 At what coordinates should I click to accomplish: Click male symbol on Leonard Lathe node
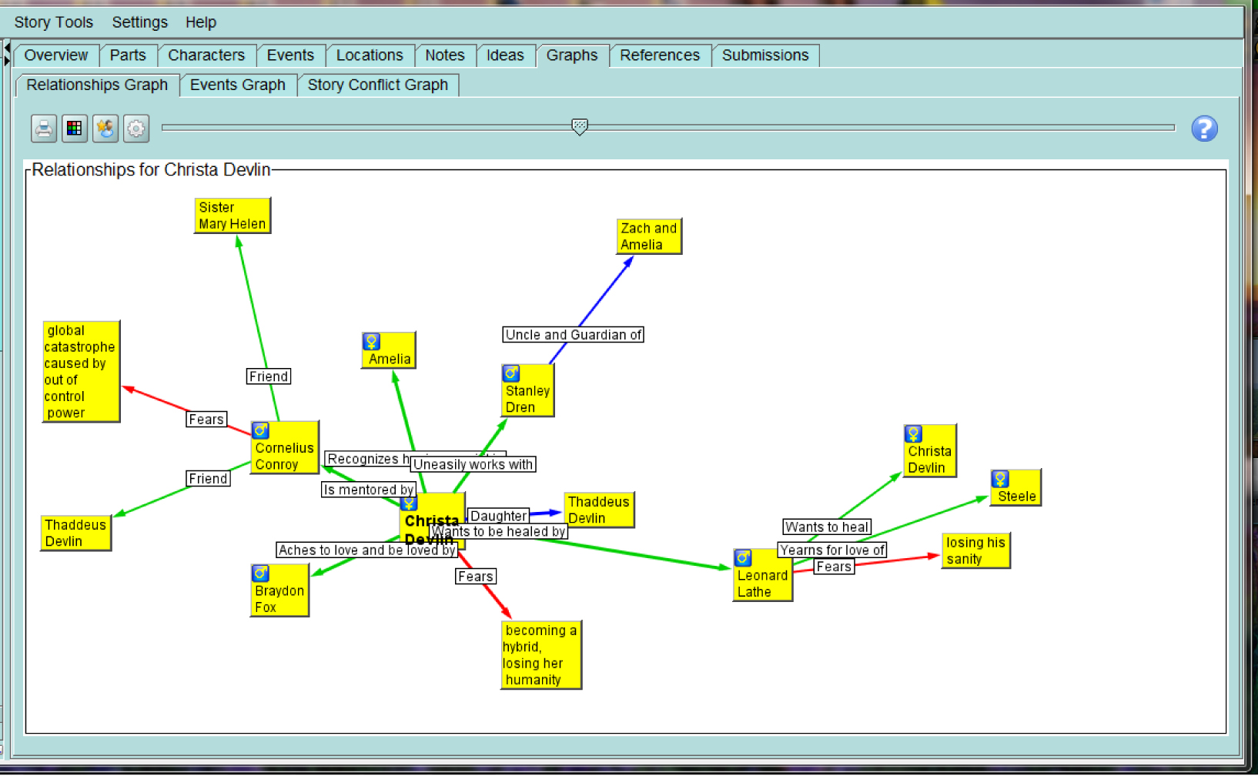coord(743,558)
